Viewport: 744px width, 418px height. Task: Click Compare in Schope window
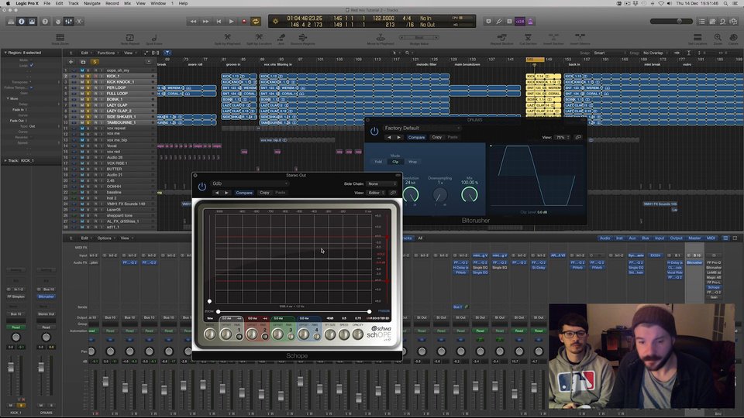pyautogui.click(x=244, y=193)
